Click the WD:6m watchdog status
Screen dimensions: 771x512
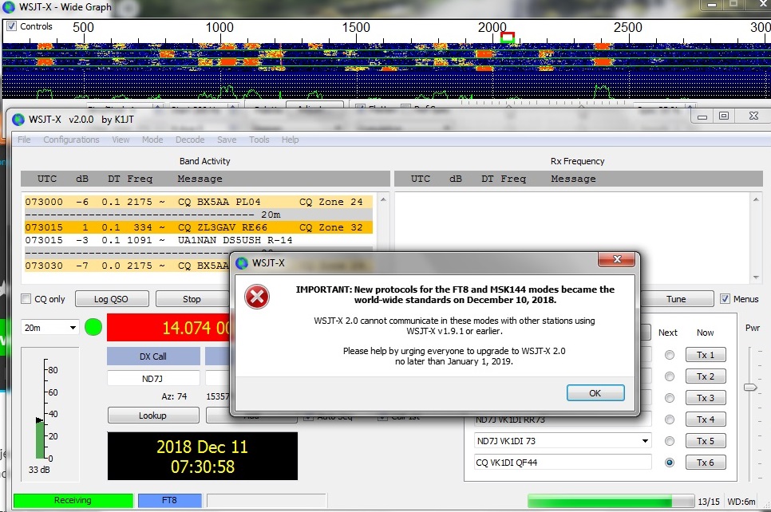coord(741,502)
